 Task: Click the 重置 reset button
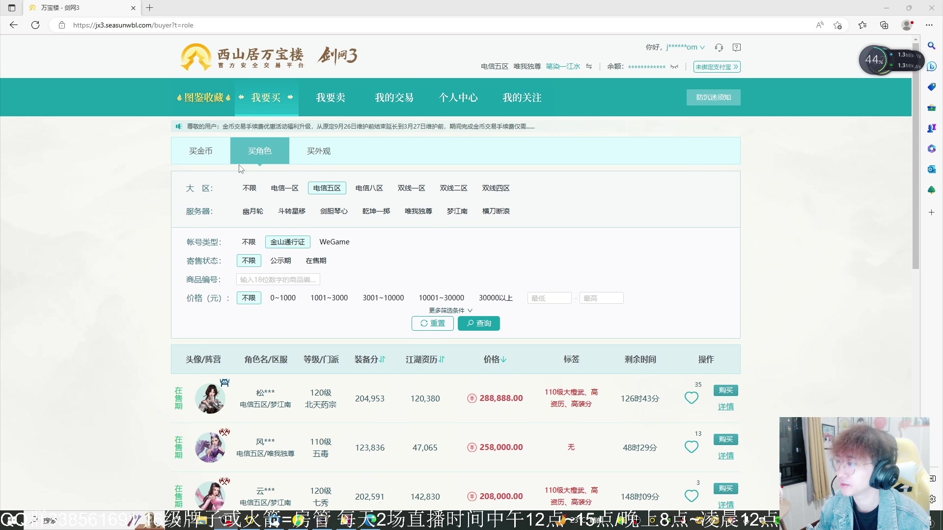click(432, 323)
